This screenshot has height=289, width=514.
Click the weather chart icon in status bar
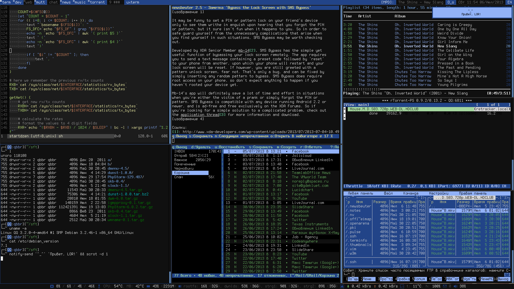tap(402, 286)
